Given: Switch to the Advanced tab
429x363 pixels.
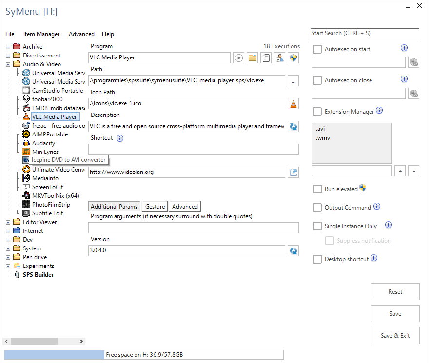Looking at the screenshot, I should [x=185, y=207].
